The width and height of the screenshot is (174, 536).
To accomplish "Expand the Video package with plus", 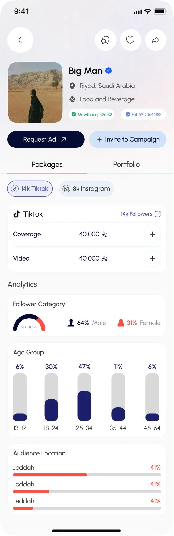I will click(152, 258).
